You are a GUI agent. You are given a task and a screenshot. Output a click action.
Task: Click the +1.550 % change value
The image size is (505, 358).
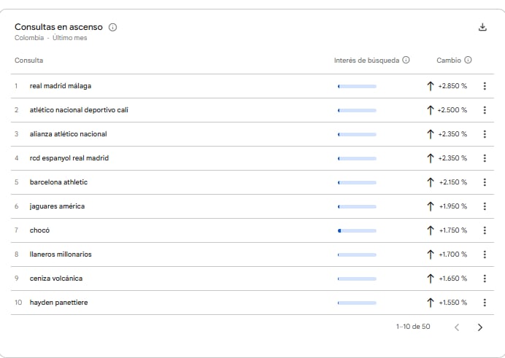tap(453, 303)
